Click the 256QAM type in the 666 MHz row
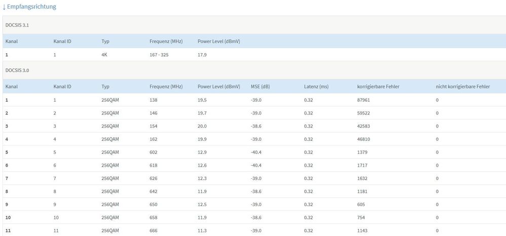This screenshot has height=236, width=506. click(x=110, y=230)
